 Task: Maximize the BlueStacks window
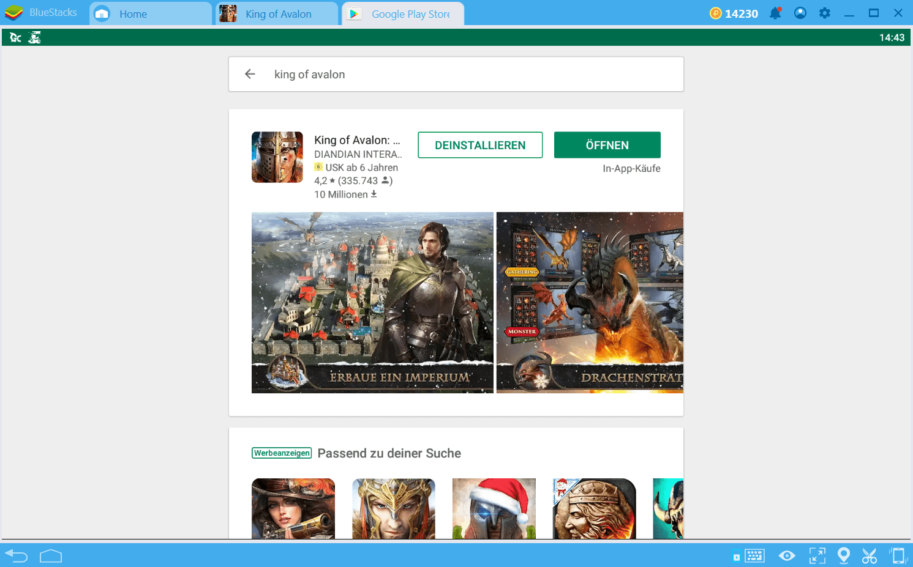point(874,13)
